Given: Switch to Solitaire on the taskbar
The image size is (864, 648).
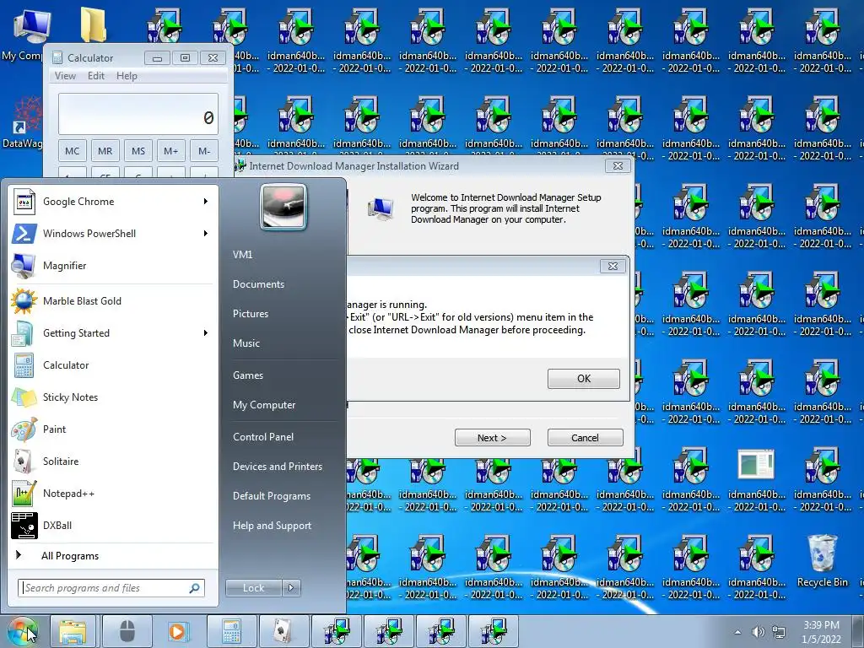Looking at the screenshot, I should click(x=283, y=631).
